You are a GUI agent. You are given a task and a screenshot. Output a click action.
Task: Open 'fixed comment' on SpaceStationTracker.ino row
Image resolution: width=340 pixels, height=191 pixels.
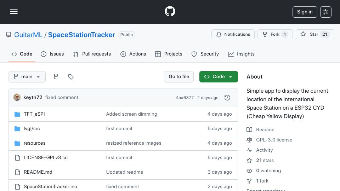[x=122, y=187]
